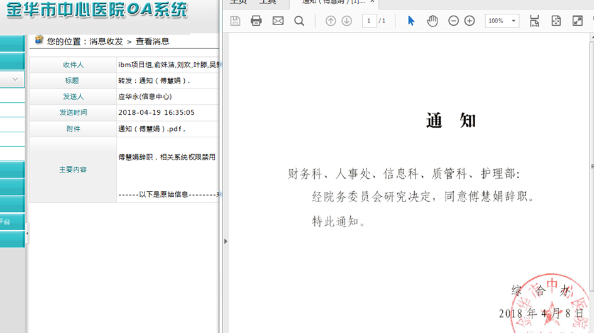Viewport: 594px width, 333px height.
Task: Click the 收件人 label cell
Action: coord(73,65)
